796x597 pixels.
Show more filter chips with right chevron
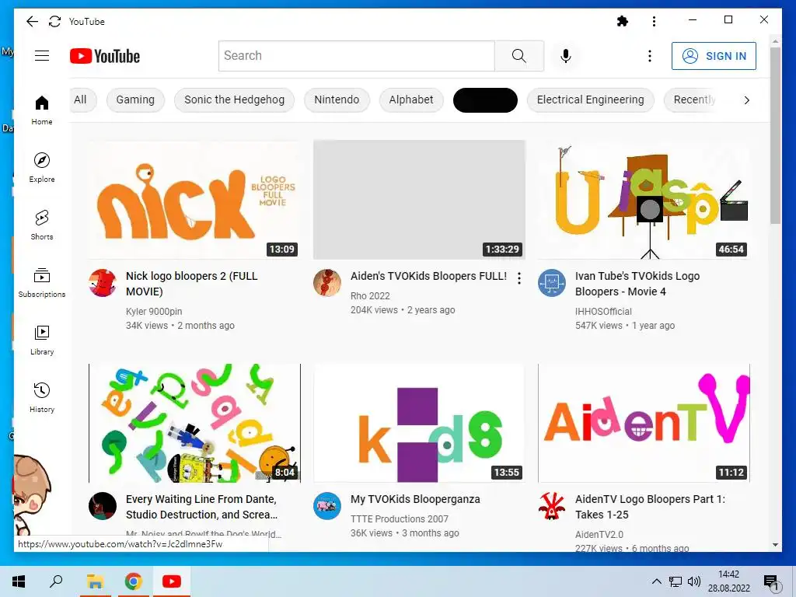coord(746,100)
